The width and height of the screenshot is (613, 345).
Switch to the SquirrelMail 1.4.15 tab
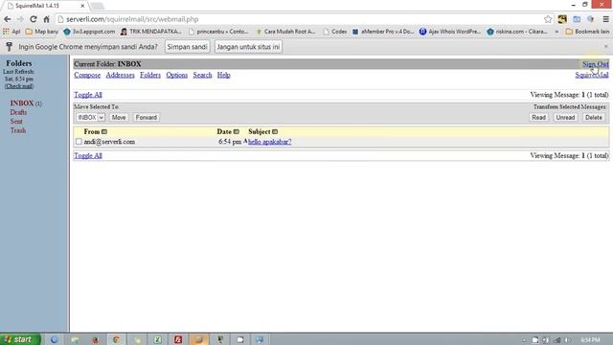pyautogui.click(x=46, y=6)
